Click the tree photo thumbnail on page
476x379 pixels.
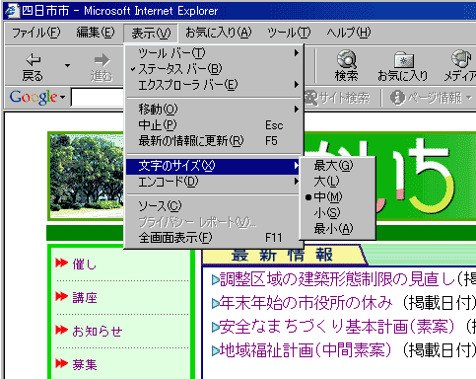[87, 176]
